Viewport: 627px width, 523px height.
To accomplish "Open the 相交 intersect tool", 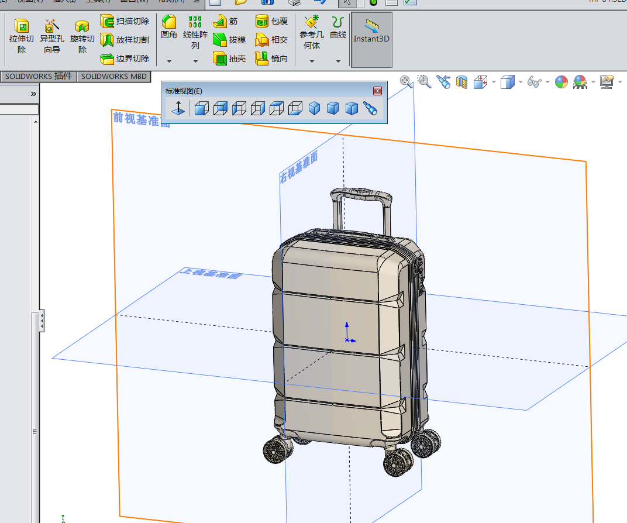I will coord(271,40).
